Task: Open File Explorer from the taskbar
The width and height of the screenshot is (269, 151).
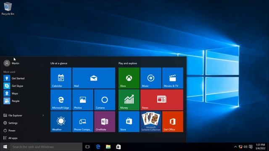Action: (x=108, y=147)
